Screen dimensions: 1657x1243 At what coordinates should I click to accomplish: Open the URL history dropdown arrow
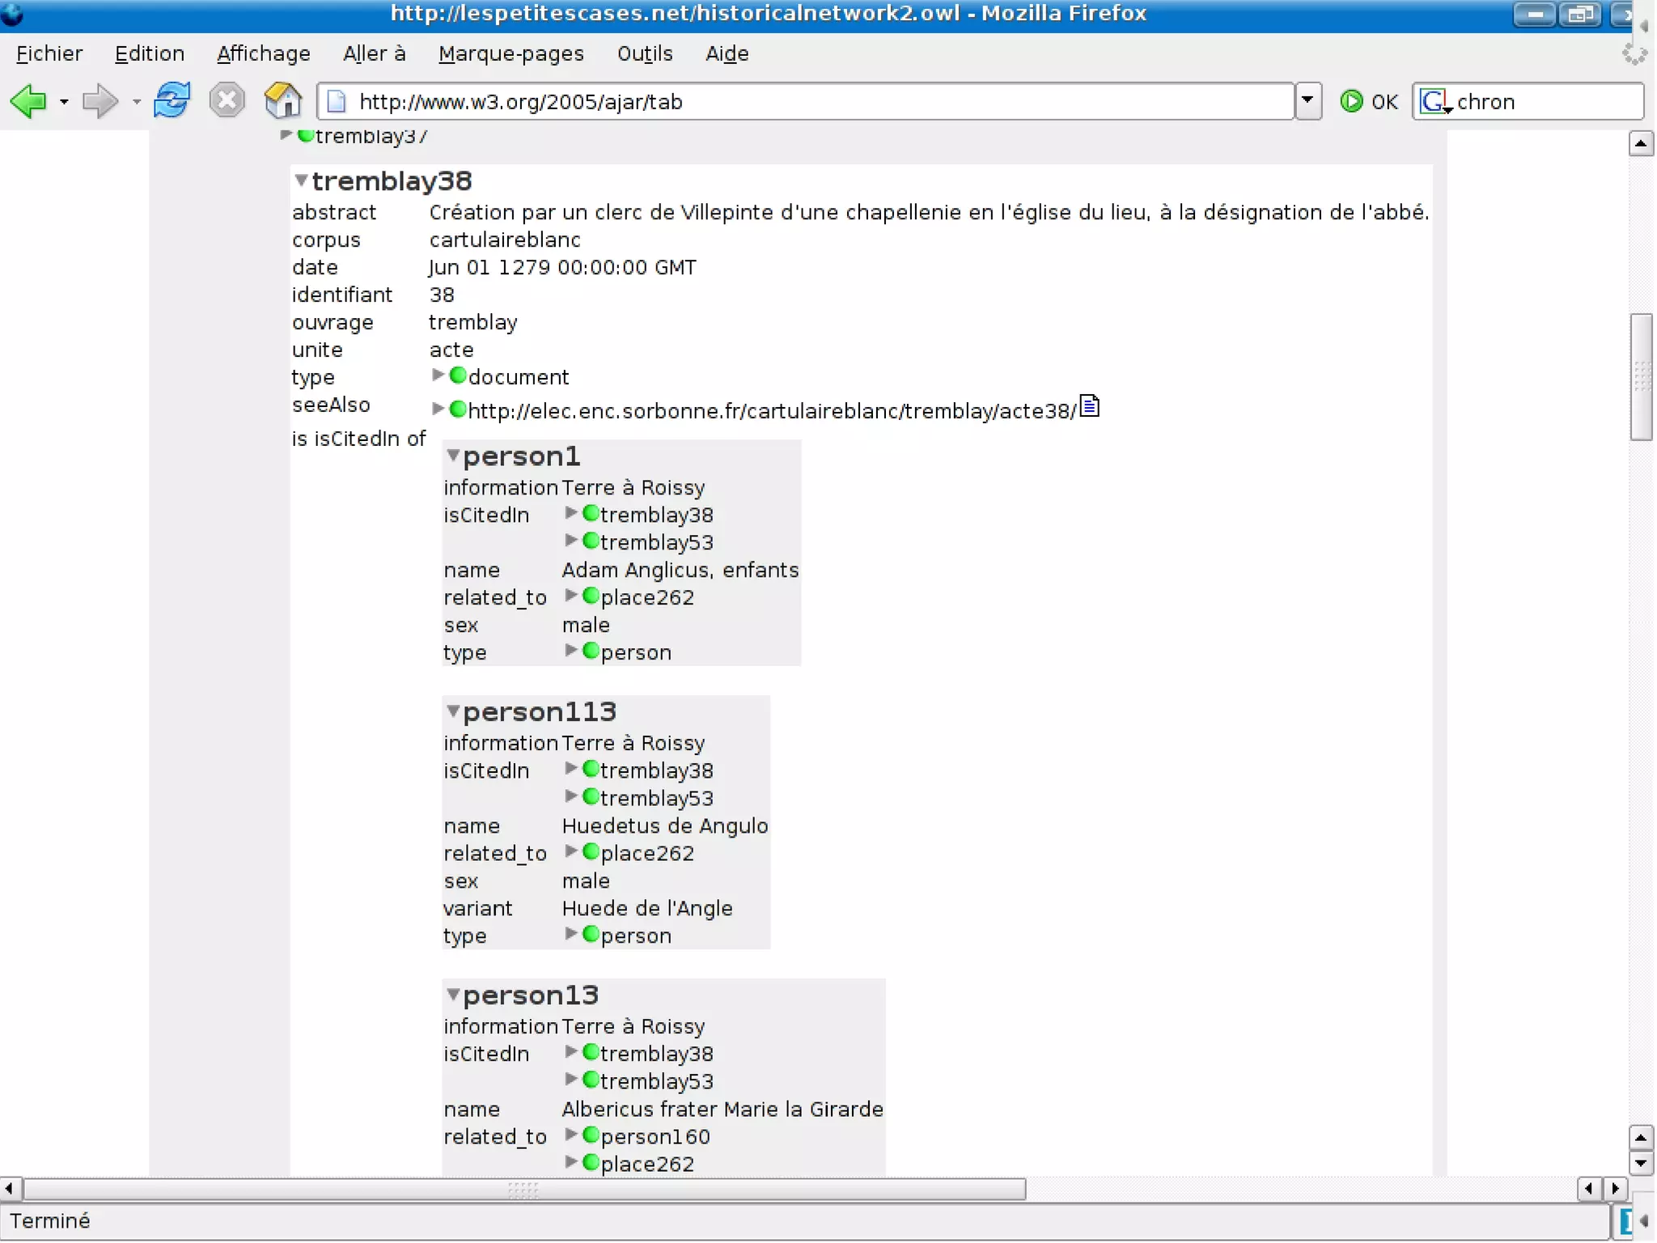click(1307, 101)
